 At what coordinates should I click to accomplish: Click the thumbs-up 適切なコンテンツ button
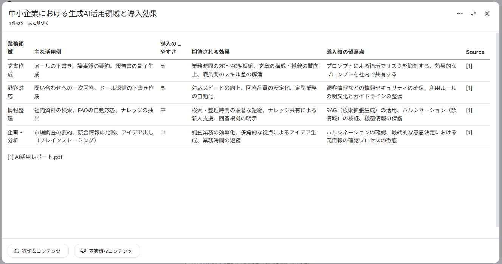pos(38,251)
